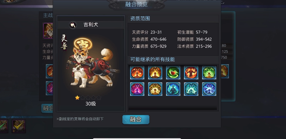
Task: Toggle the pet thumbnail with yellow checkmark
Action: pyautogui.click(x=18, y=126)
